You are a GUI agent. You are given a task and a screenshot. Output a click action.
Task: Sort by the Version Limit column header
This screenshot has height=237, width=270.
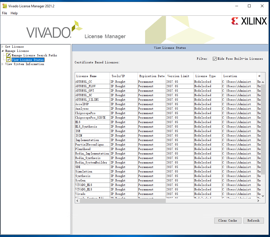point(180,76)
